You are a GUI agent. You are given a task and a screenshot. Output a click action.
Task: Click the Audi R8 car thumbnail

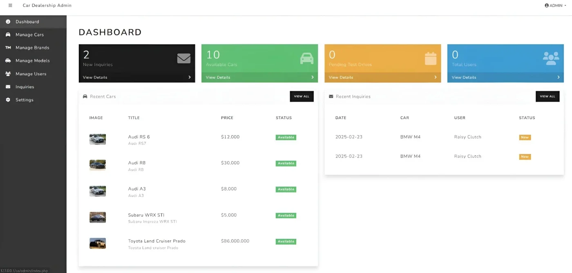98,165
